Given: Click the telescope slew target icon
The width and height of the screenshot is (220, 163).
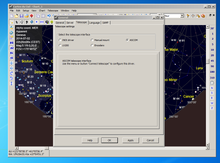Looking at the screenshot, I should [193, 16].
